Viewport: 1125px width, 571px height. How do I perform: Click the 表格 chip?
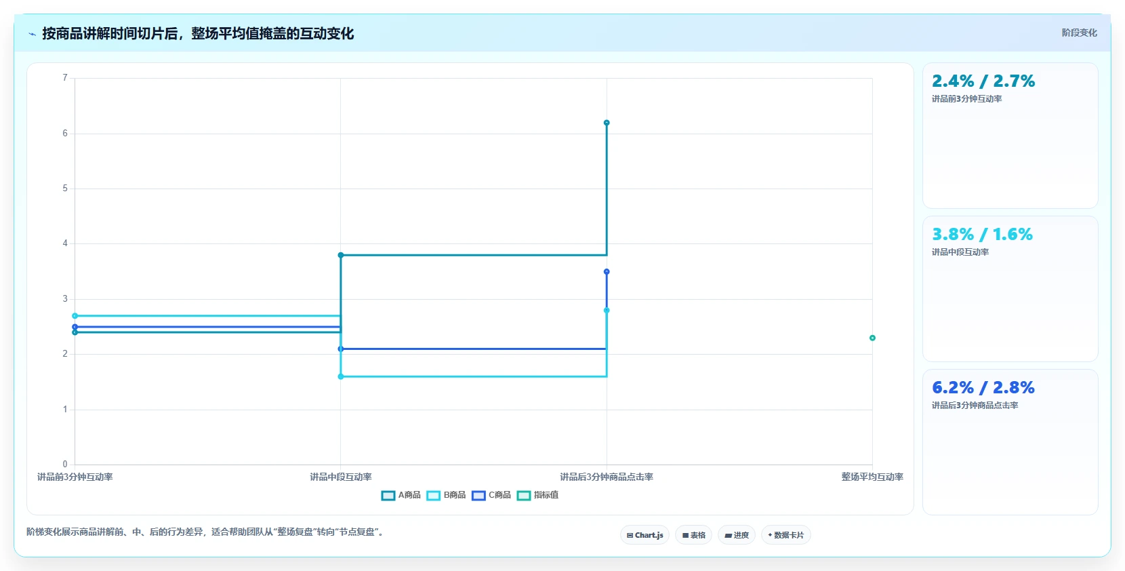click(x=693, y=535)
